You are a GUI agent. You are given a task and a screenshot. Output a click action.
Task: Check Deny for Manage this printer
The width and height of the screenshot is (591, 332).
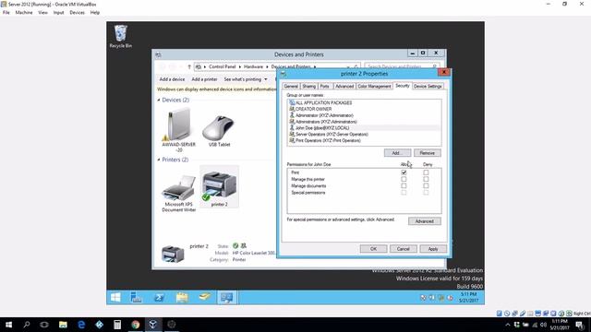click(426, 179)
